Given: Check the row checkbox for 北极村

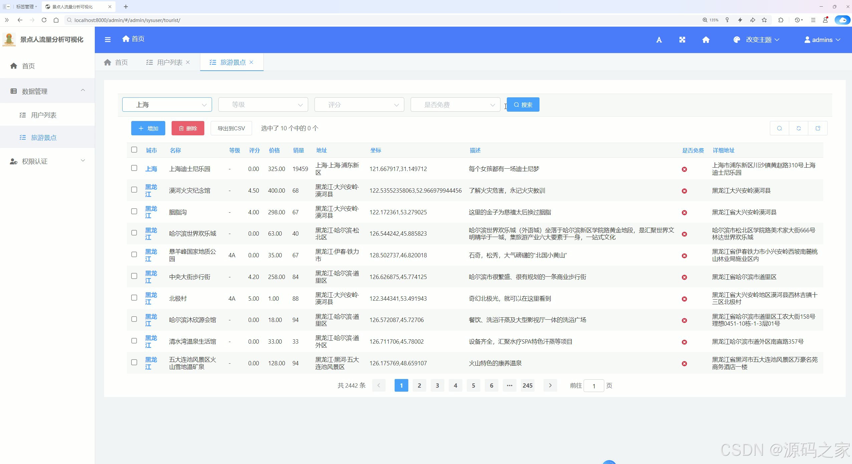Looking at the screenshot, I should coord(134,298).
